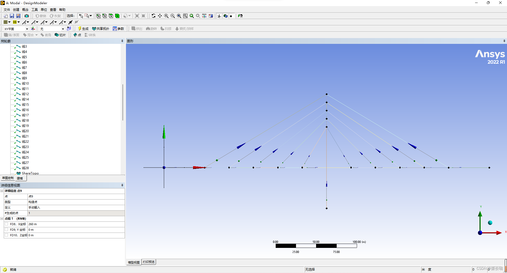Toggle FD9 Y coordinate parameter checkbox
This screenshot has height=273, width=507.
[6, 230]
